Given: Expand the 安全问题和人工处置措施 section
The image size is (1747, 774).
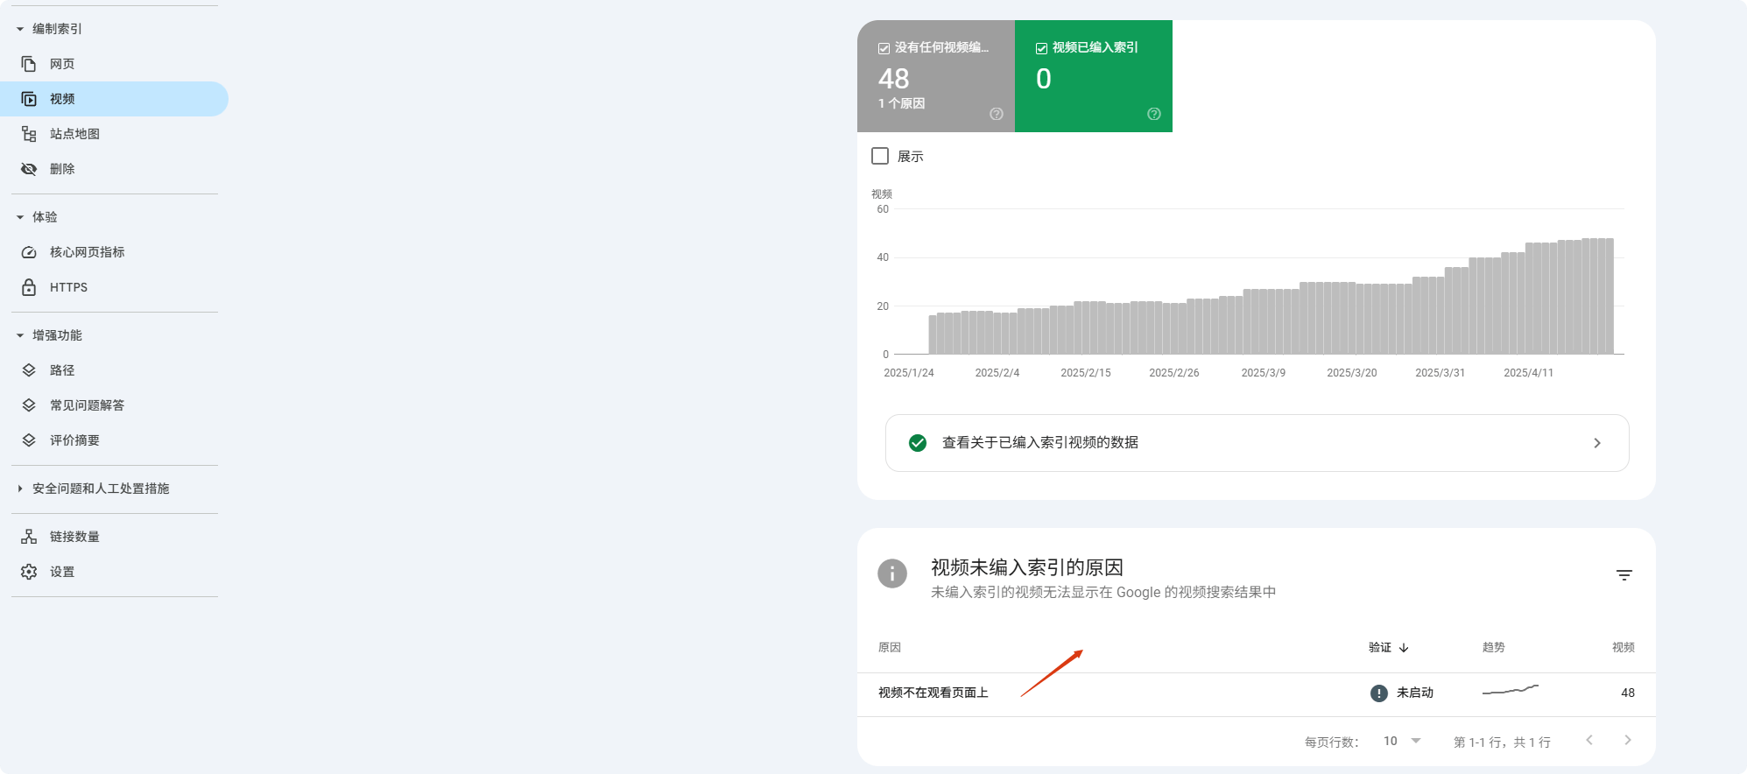Looking at the screenshot, I should click(20, 489).
